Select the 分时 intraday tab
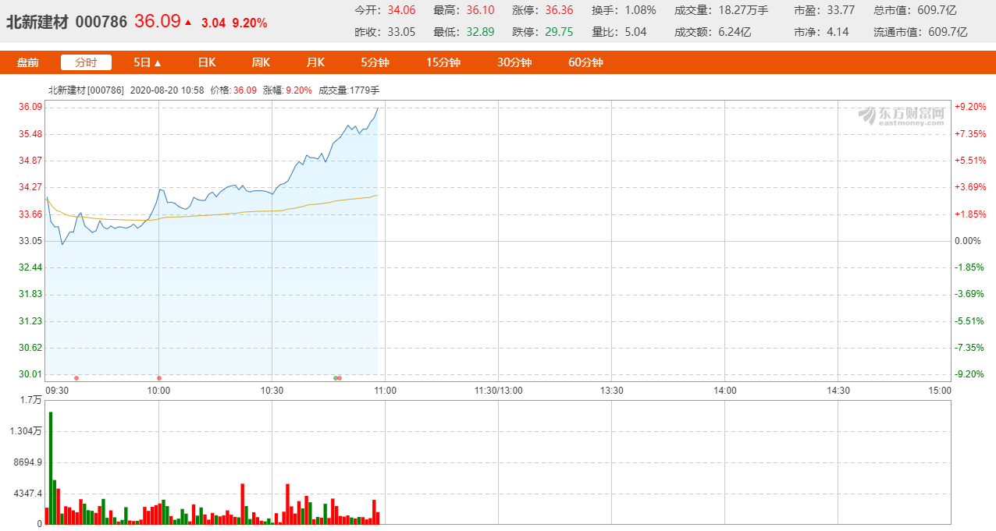Viewport: 996px width, 531px height. point(86,62)
